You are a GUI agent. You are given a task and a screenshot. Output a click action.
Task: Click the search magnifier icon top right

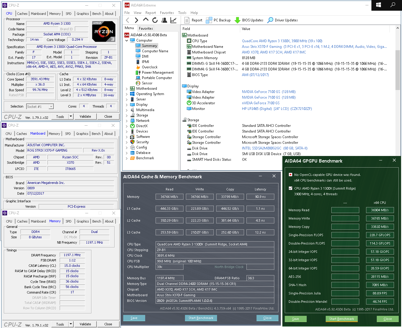pyautogui.click(x=392, y=5)
